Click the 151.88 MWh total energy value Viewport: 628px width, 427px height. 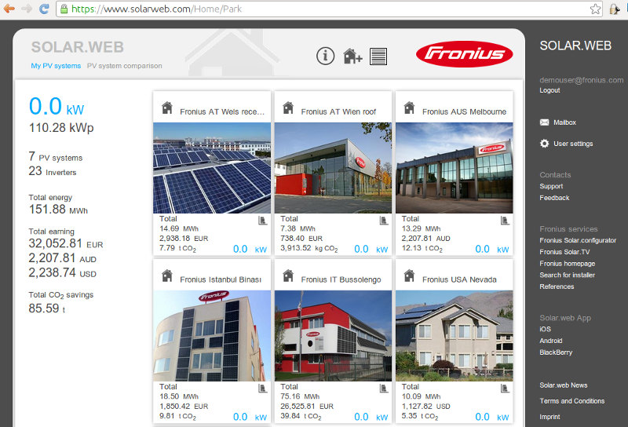tap(58, 210)
